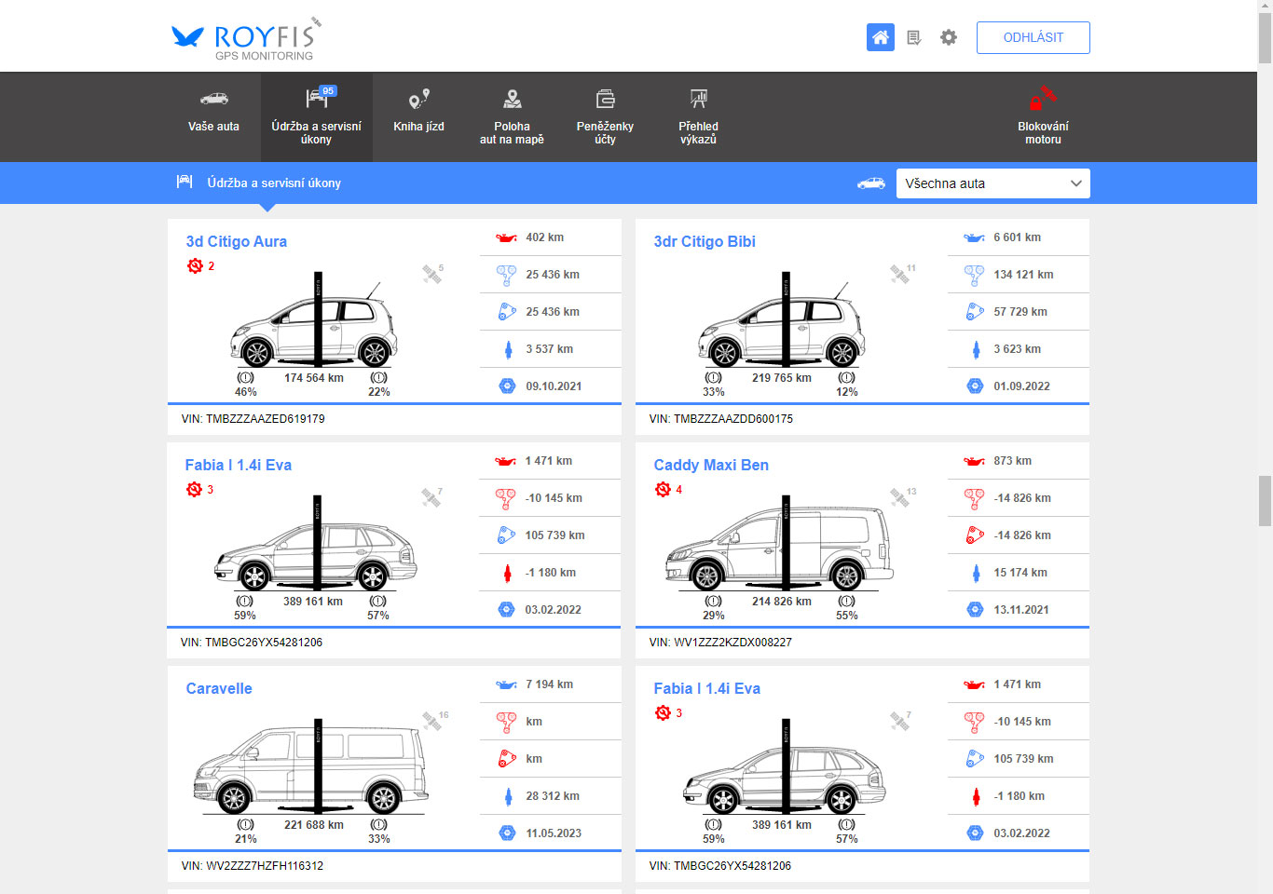
Task: Click the 11.05.2023 inspection date
Action: [x=554, y=833]
